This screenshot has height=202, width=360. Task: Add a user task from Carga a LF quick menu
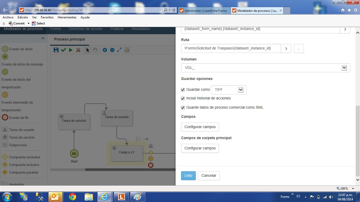point(151,146)
